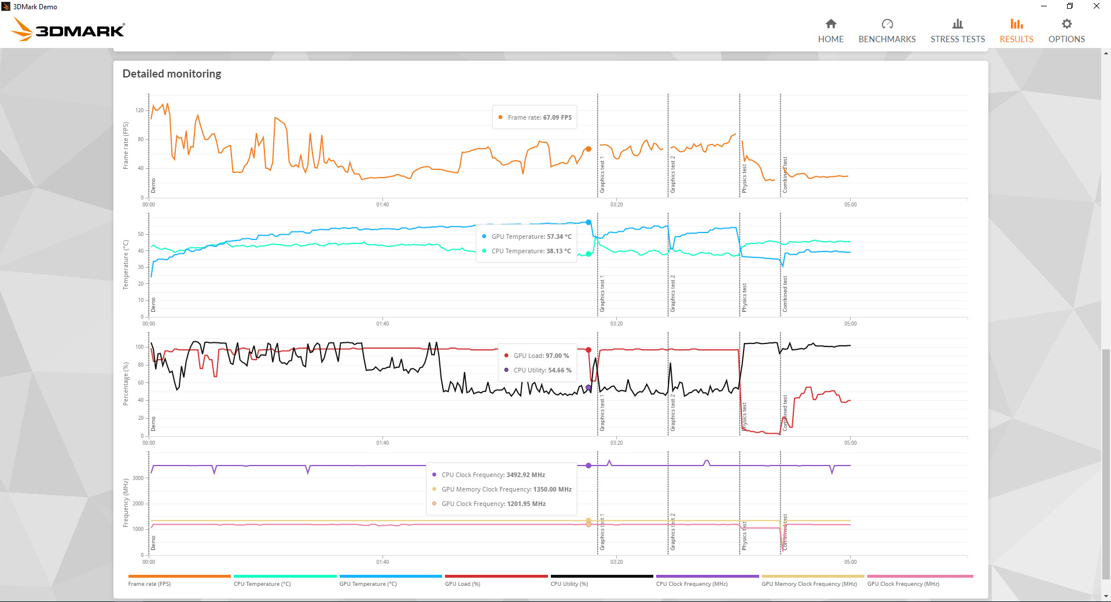Click Physics test marker in temperature chart

744,298
